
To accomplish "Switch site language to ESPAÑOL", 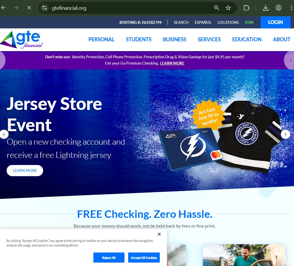I will [x=203, y=22].
